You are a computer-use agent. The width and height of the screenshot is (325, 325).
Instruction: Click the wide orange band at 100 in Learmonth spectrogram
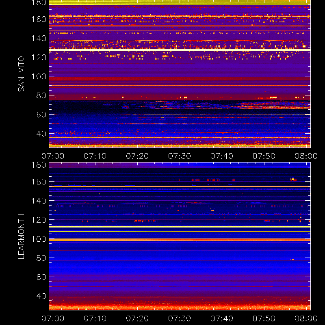(180, 240)
